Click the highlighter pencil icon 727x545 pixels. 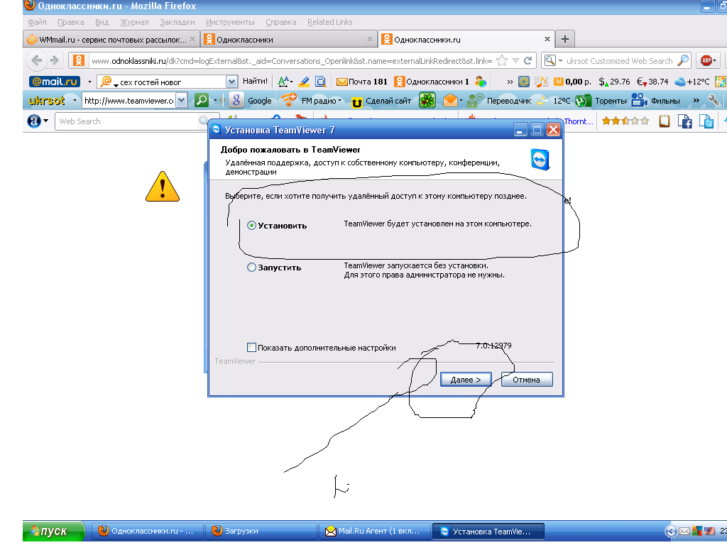pyautogui.click(x=304, y=82)
